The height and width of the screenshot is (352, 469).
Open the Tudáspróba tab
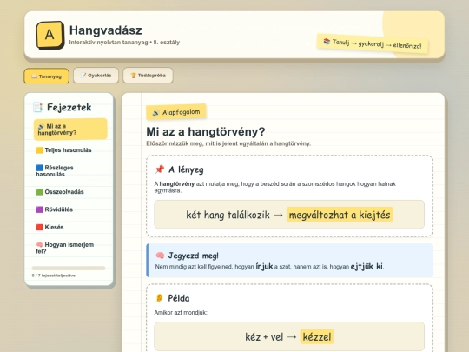(148, 76)
